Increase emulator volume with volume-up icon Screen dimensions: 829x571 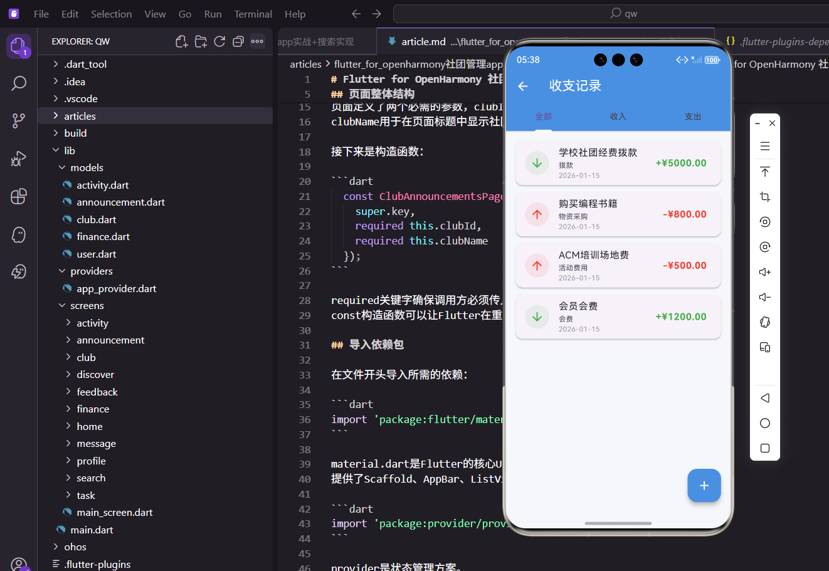point(764,271)
